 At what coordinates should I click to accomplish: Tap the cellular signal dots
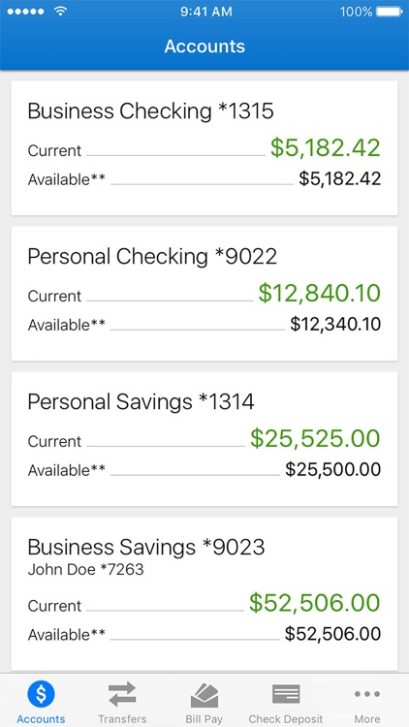[x=27, y=12]
